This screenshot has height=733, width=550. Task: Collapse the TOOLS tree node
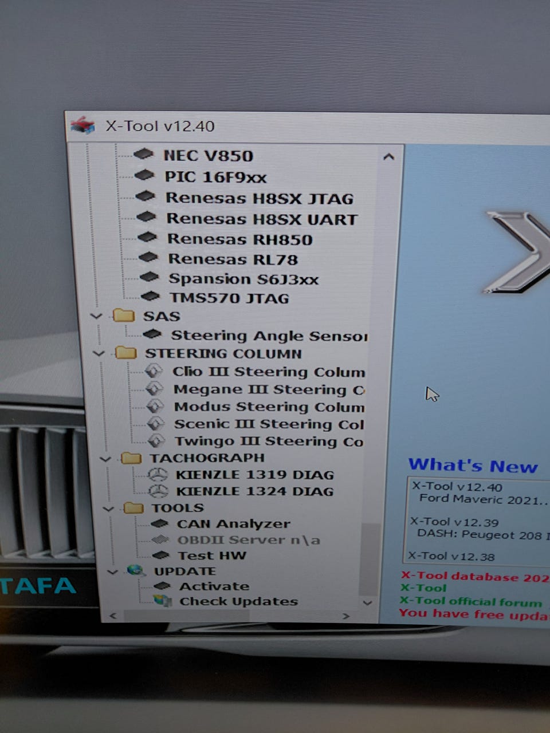[108, 509]
